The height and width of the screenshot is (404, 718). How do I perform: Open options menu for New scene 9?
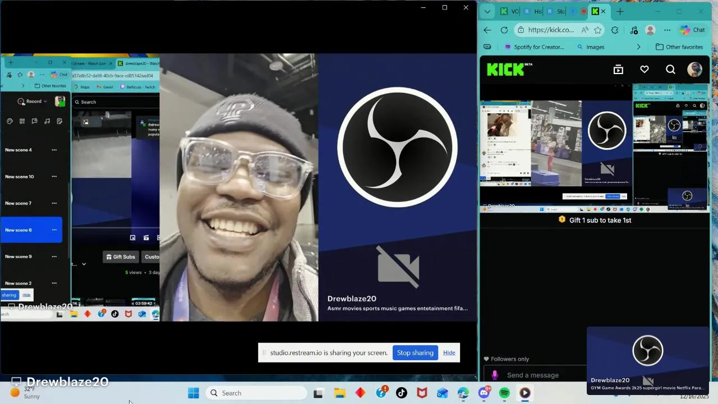(x=54, y=256)
